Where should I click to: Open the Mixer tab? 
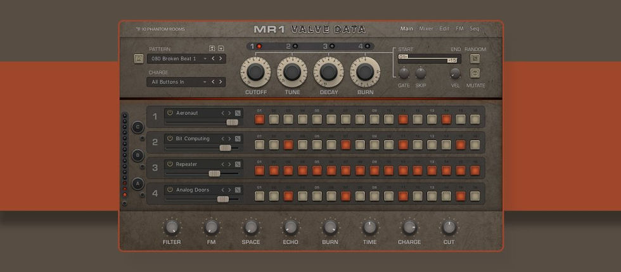[426, 29]
